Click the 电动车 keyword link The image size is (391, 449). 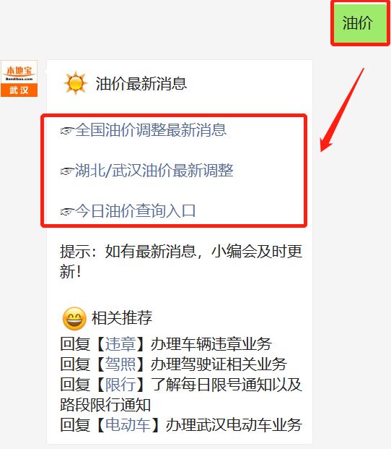[x=128, y=424]
